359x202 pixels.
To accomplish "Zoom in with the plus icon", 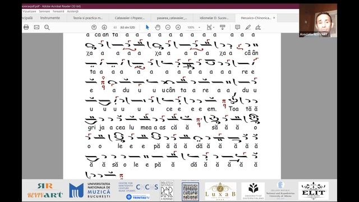I will 178,27.
